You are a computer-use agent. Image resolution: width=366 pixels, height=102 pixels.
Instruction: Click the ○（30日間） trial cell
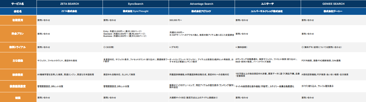click(x=136, y=47)
